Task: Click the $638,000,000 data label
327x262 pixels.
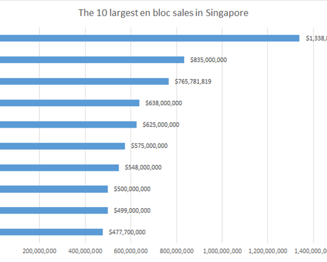Action: [164, 103]
